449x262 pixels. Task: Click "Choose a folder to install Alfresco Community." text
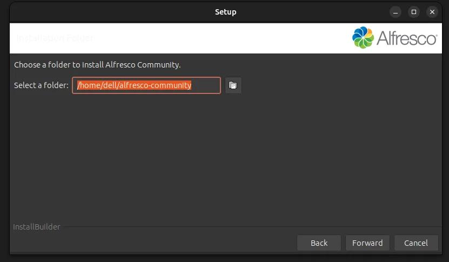tap(97, 65)
